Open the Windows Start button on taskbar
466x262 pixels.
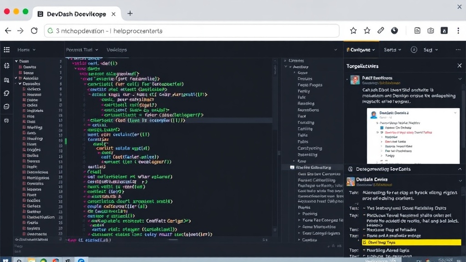pos(5,260)
